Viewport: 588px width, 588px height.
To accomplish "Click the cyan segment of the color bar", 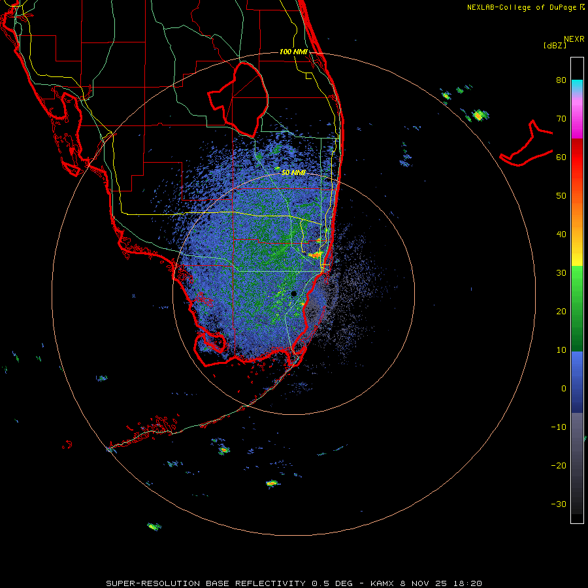I will tap(577, 86).
